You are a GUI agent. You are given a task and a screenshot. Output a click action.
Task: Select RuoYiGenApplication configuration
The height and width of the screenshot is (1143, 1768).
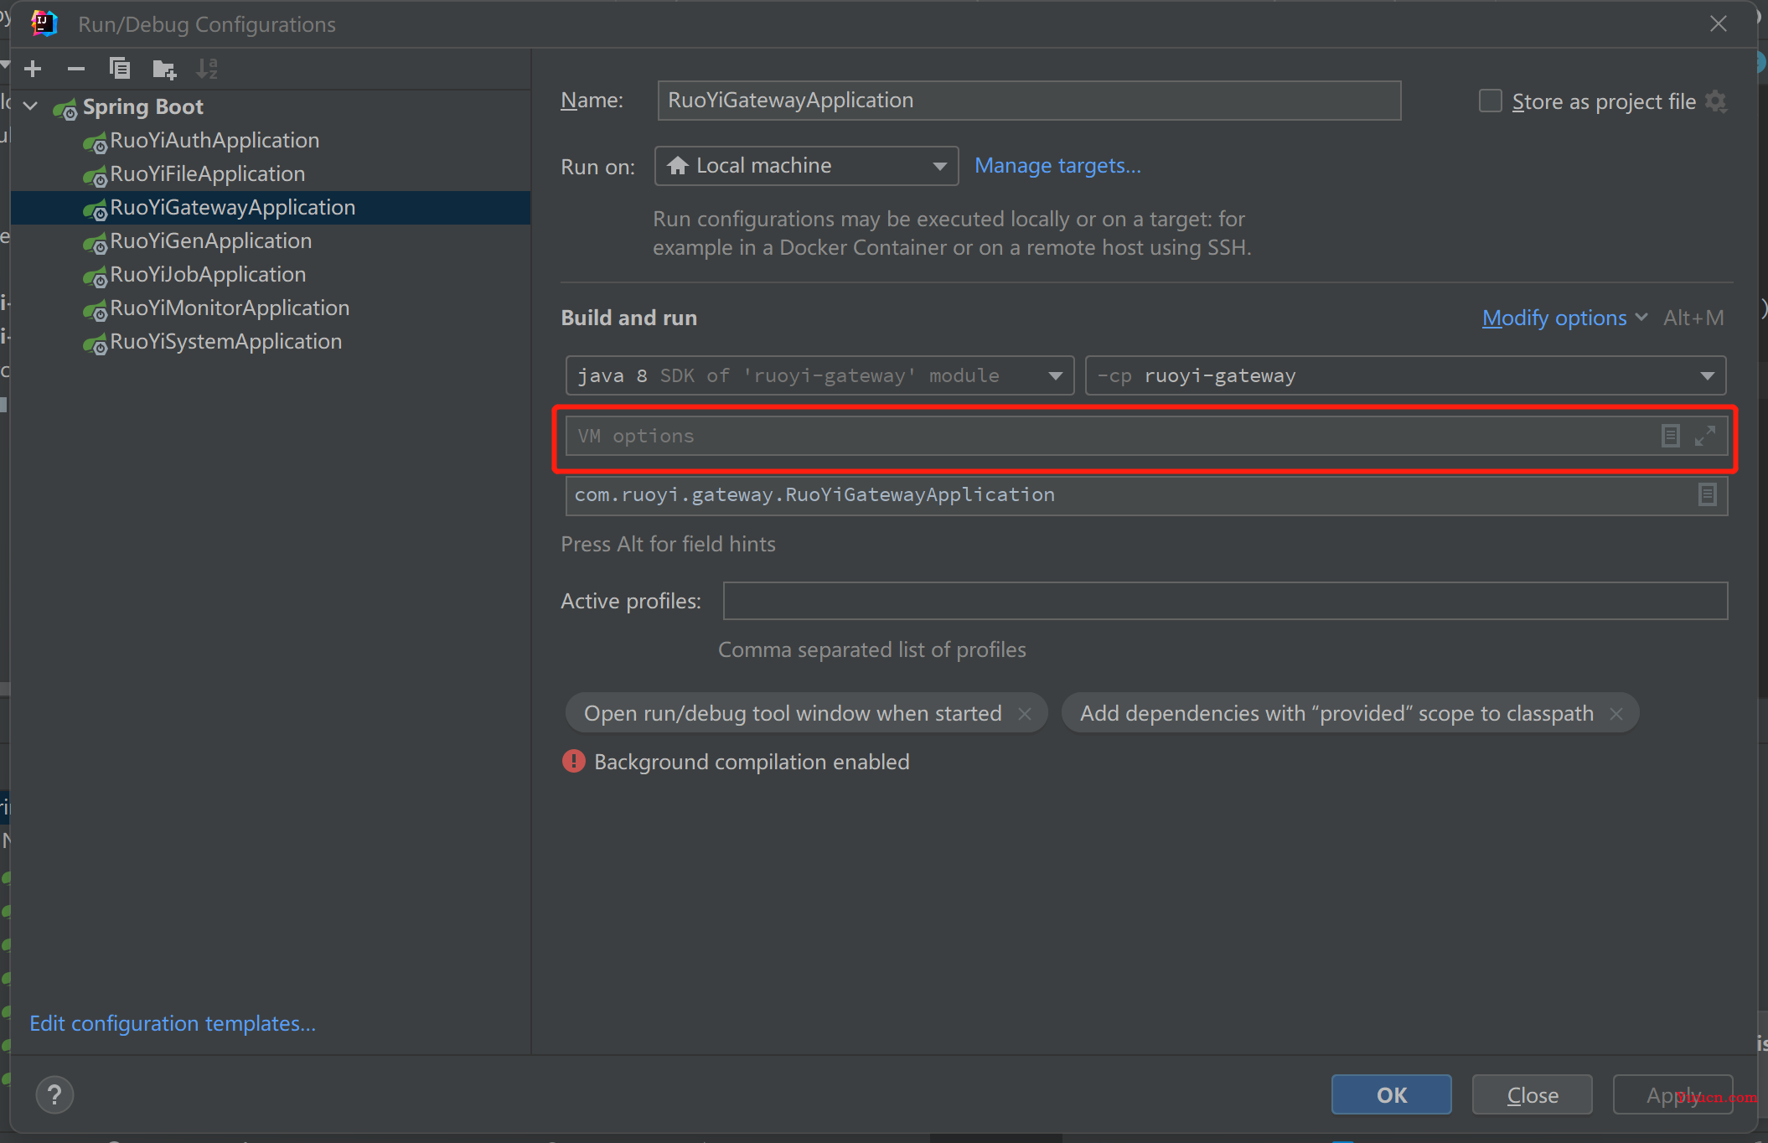coord(211,241)
